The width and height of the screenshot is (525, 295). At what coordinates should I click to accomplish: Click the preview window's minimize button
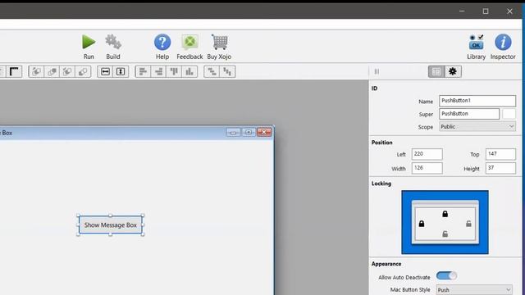coord(233,133)
